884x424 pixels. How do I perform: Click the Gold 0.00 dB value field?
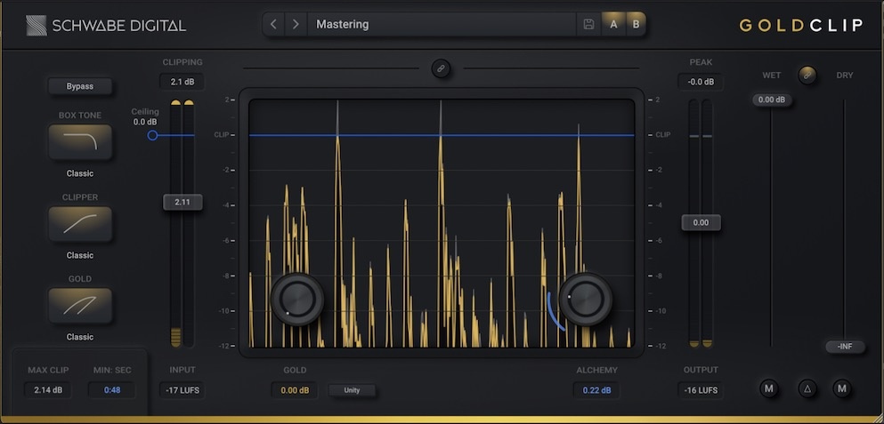pyautogui.click(x=295, y=390)
